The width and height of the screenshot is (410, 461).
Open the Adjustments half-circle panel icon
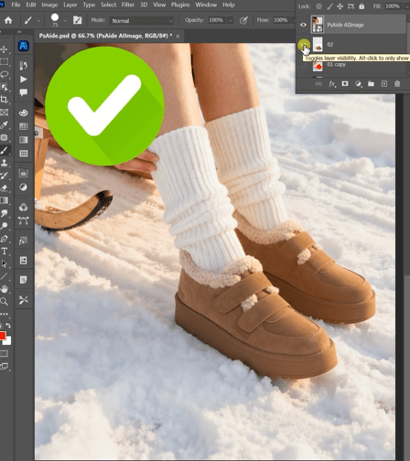23,187
